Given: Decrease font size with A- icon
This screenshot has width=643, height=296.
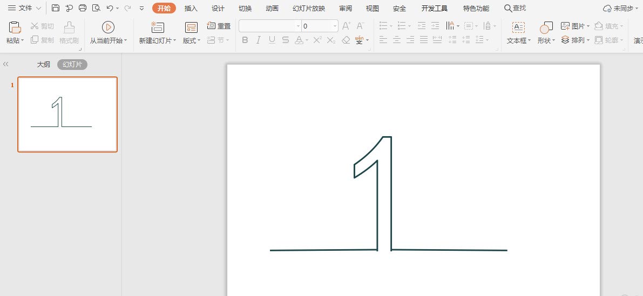Looking at the screenshot, I should point(360,26).
